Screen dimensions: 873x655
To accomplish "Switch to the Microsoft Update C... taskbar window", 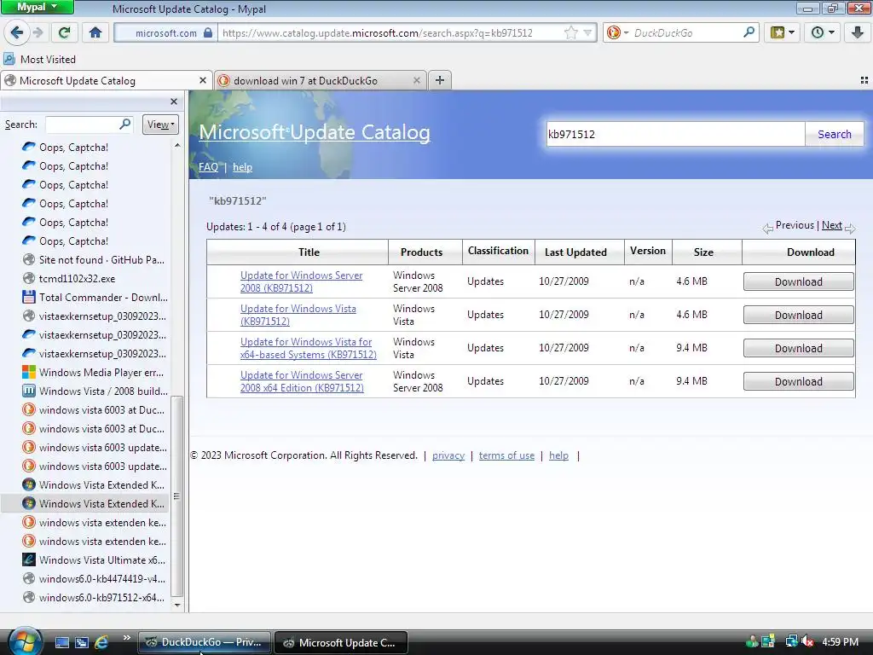I will 341,642.
